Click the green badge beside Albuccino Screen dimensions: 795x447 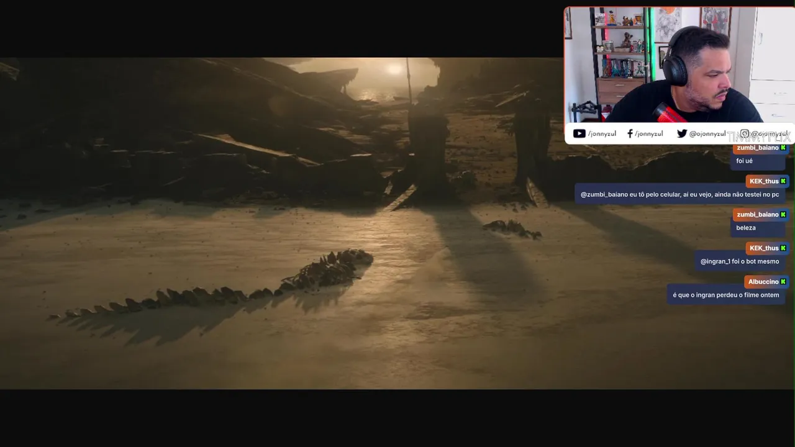tap(783, 282)
